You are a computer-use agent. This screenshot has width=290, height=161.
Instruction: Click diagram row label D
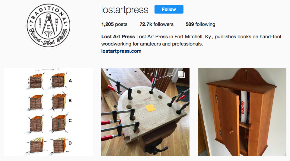[70, 143]
